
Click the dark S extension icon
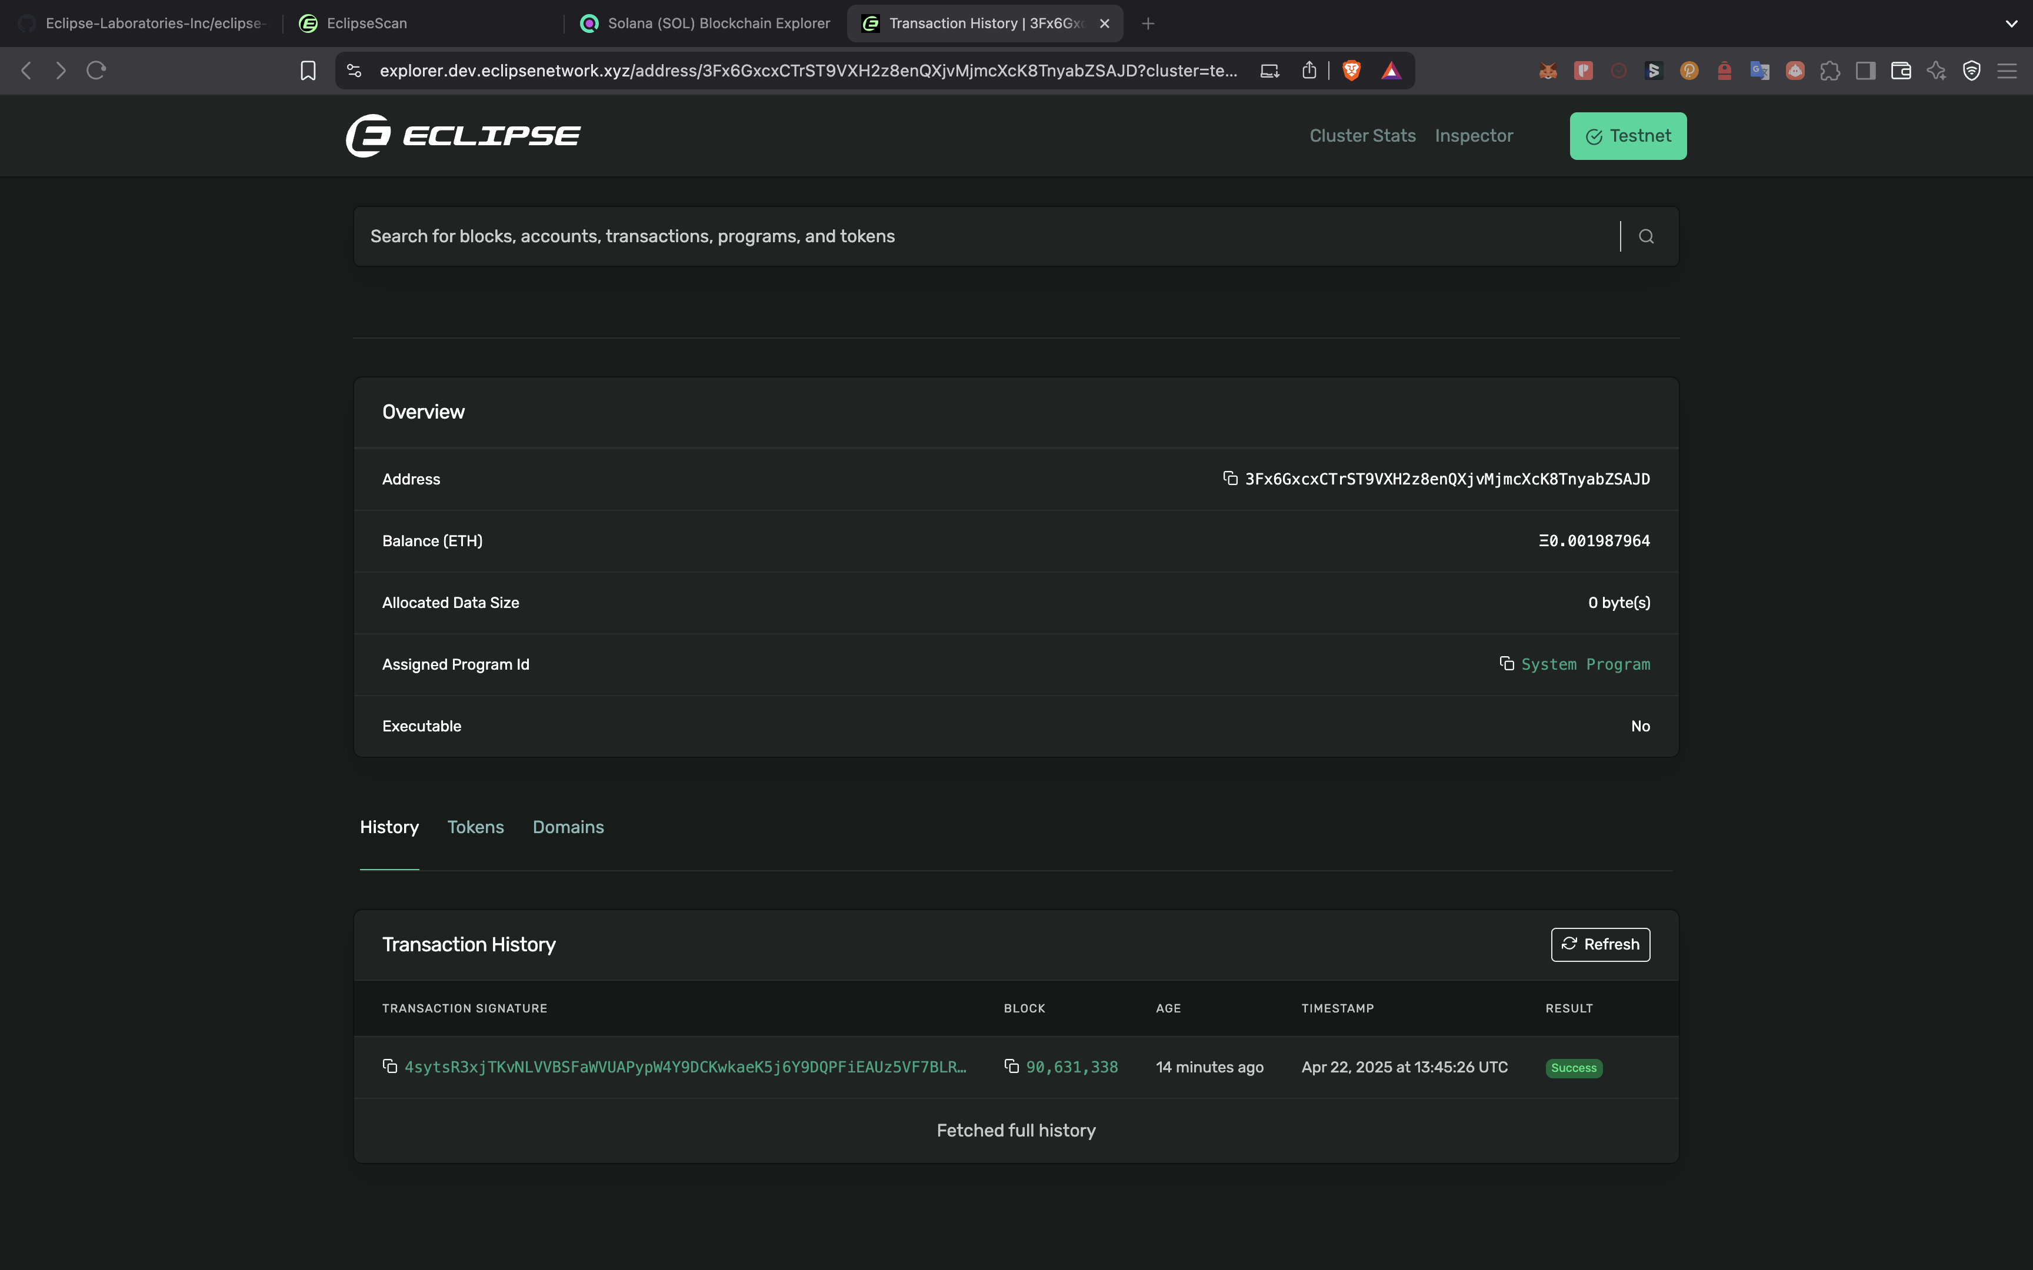click(1654, 71)
